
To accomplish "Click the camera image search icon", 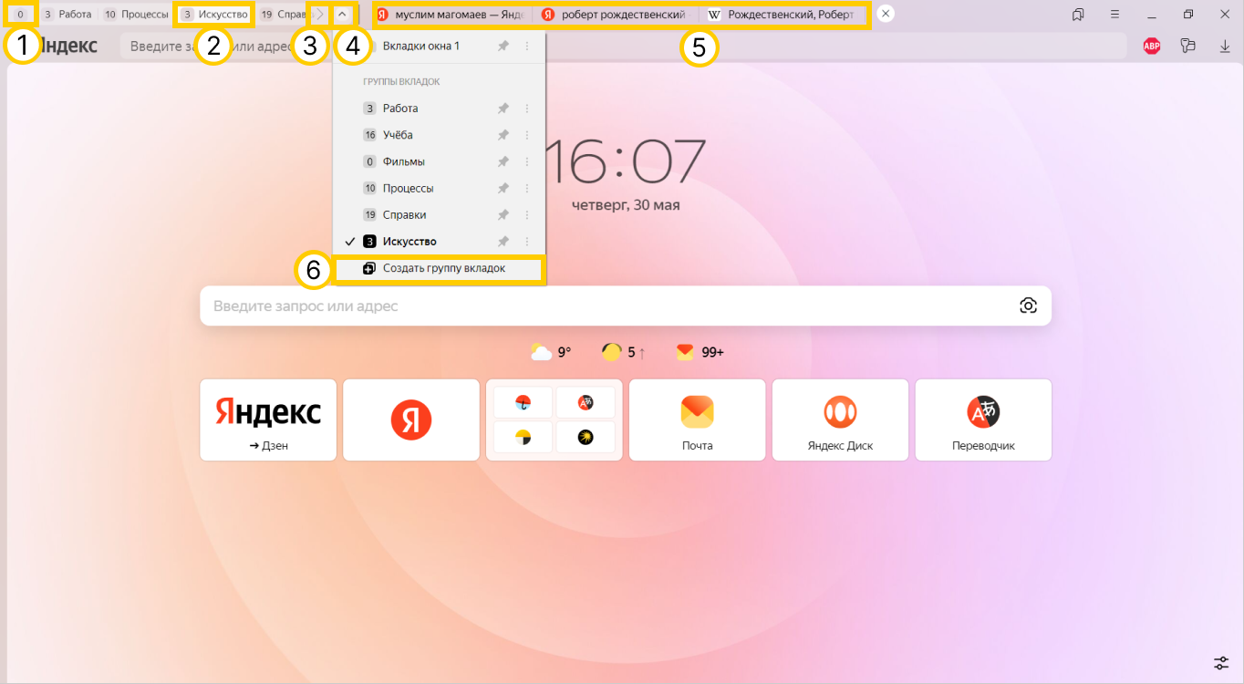I will click(1028, 306).
